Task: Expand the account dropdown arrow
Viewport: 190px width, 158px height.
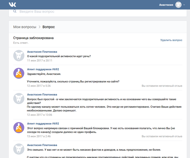Action: coord(185,5)
